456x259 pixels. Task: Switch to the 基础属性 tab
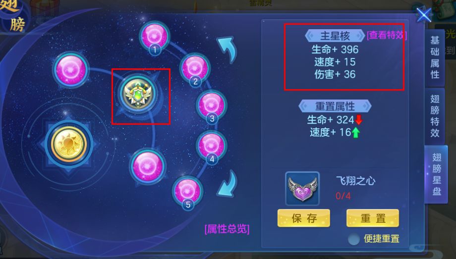[435, 57]
